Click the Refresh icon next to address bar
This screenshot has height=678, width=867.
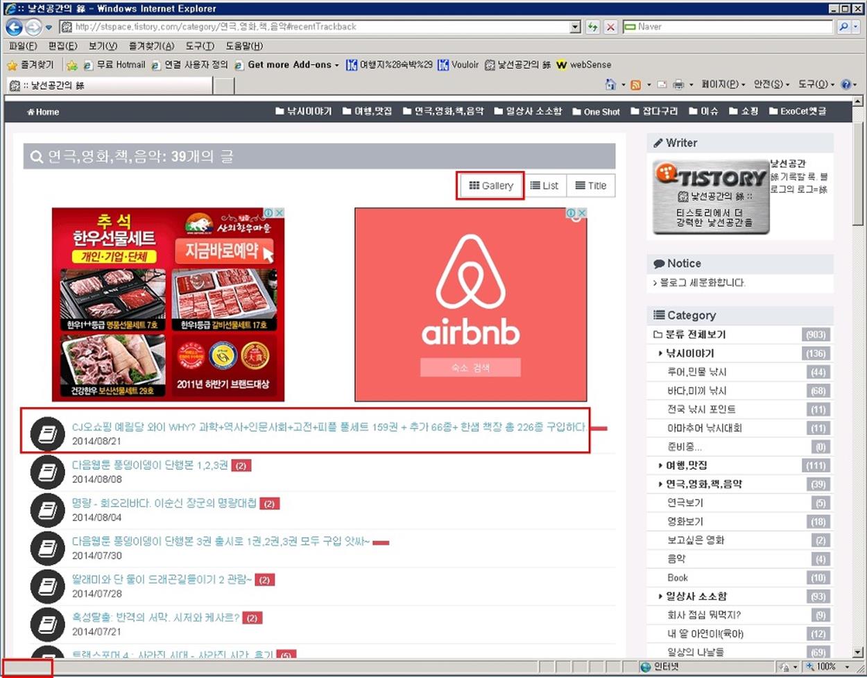[592, 27]
